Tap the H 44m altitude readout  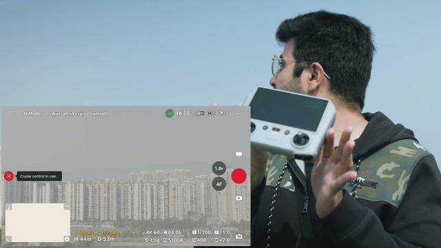pos(83,239)
